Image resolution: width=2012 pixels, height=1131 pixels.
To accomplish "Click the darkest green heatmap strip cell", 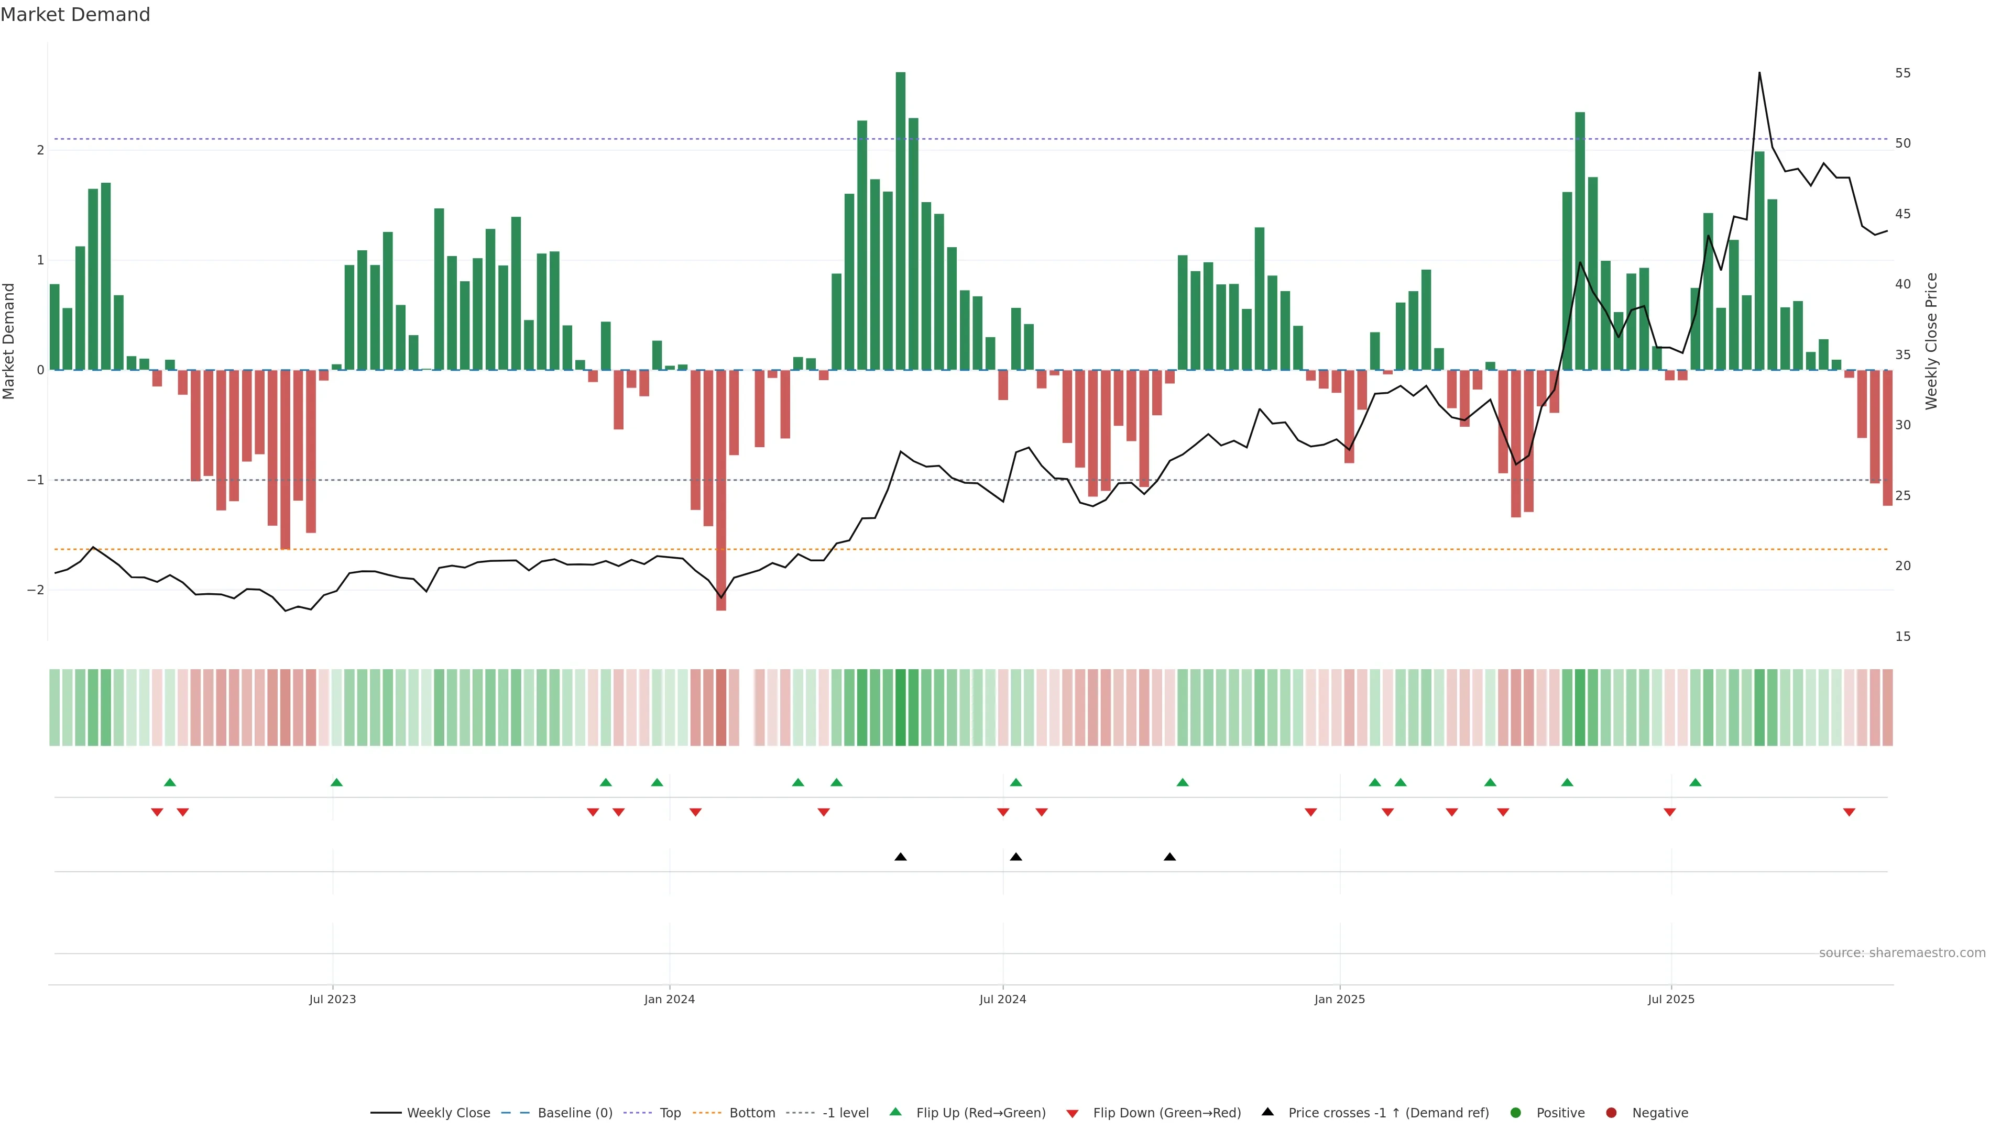I will click(x=900, y=707).
